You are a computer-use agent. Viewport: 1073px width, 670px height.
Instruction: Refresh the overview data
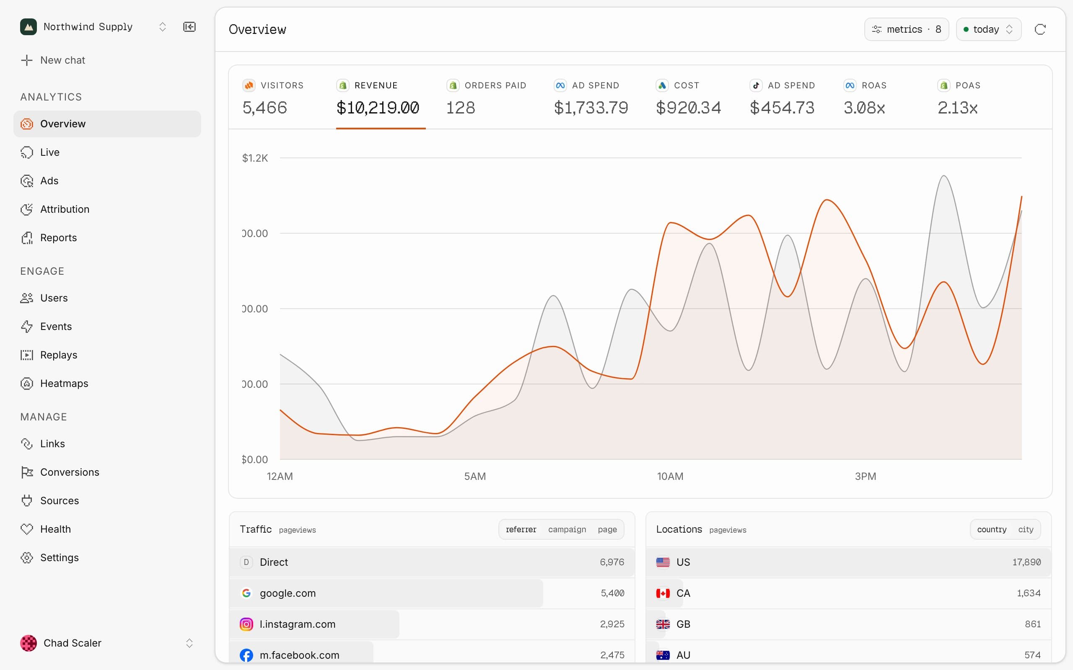pos(1040,29)
